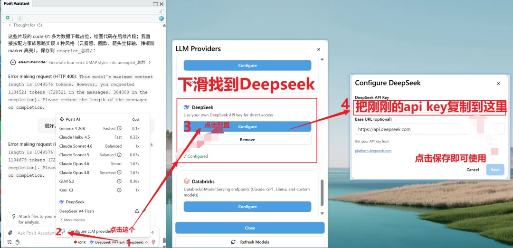Click the attach file paperclip icon
513x248 pixels.
coord(10,233)
